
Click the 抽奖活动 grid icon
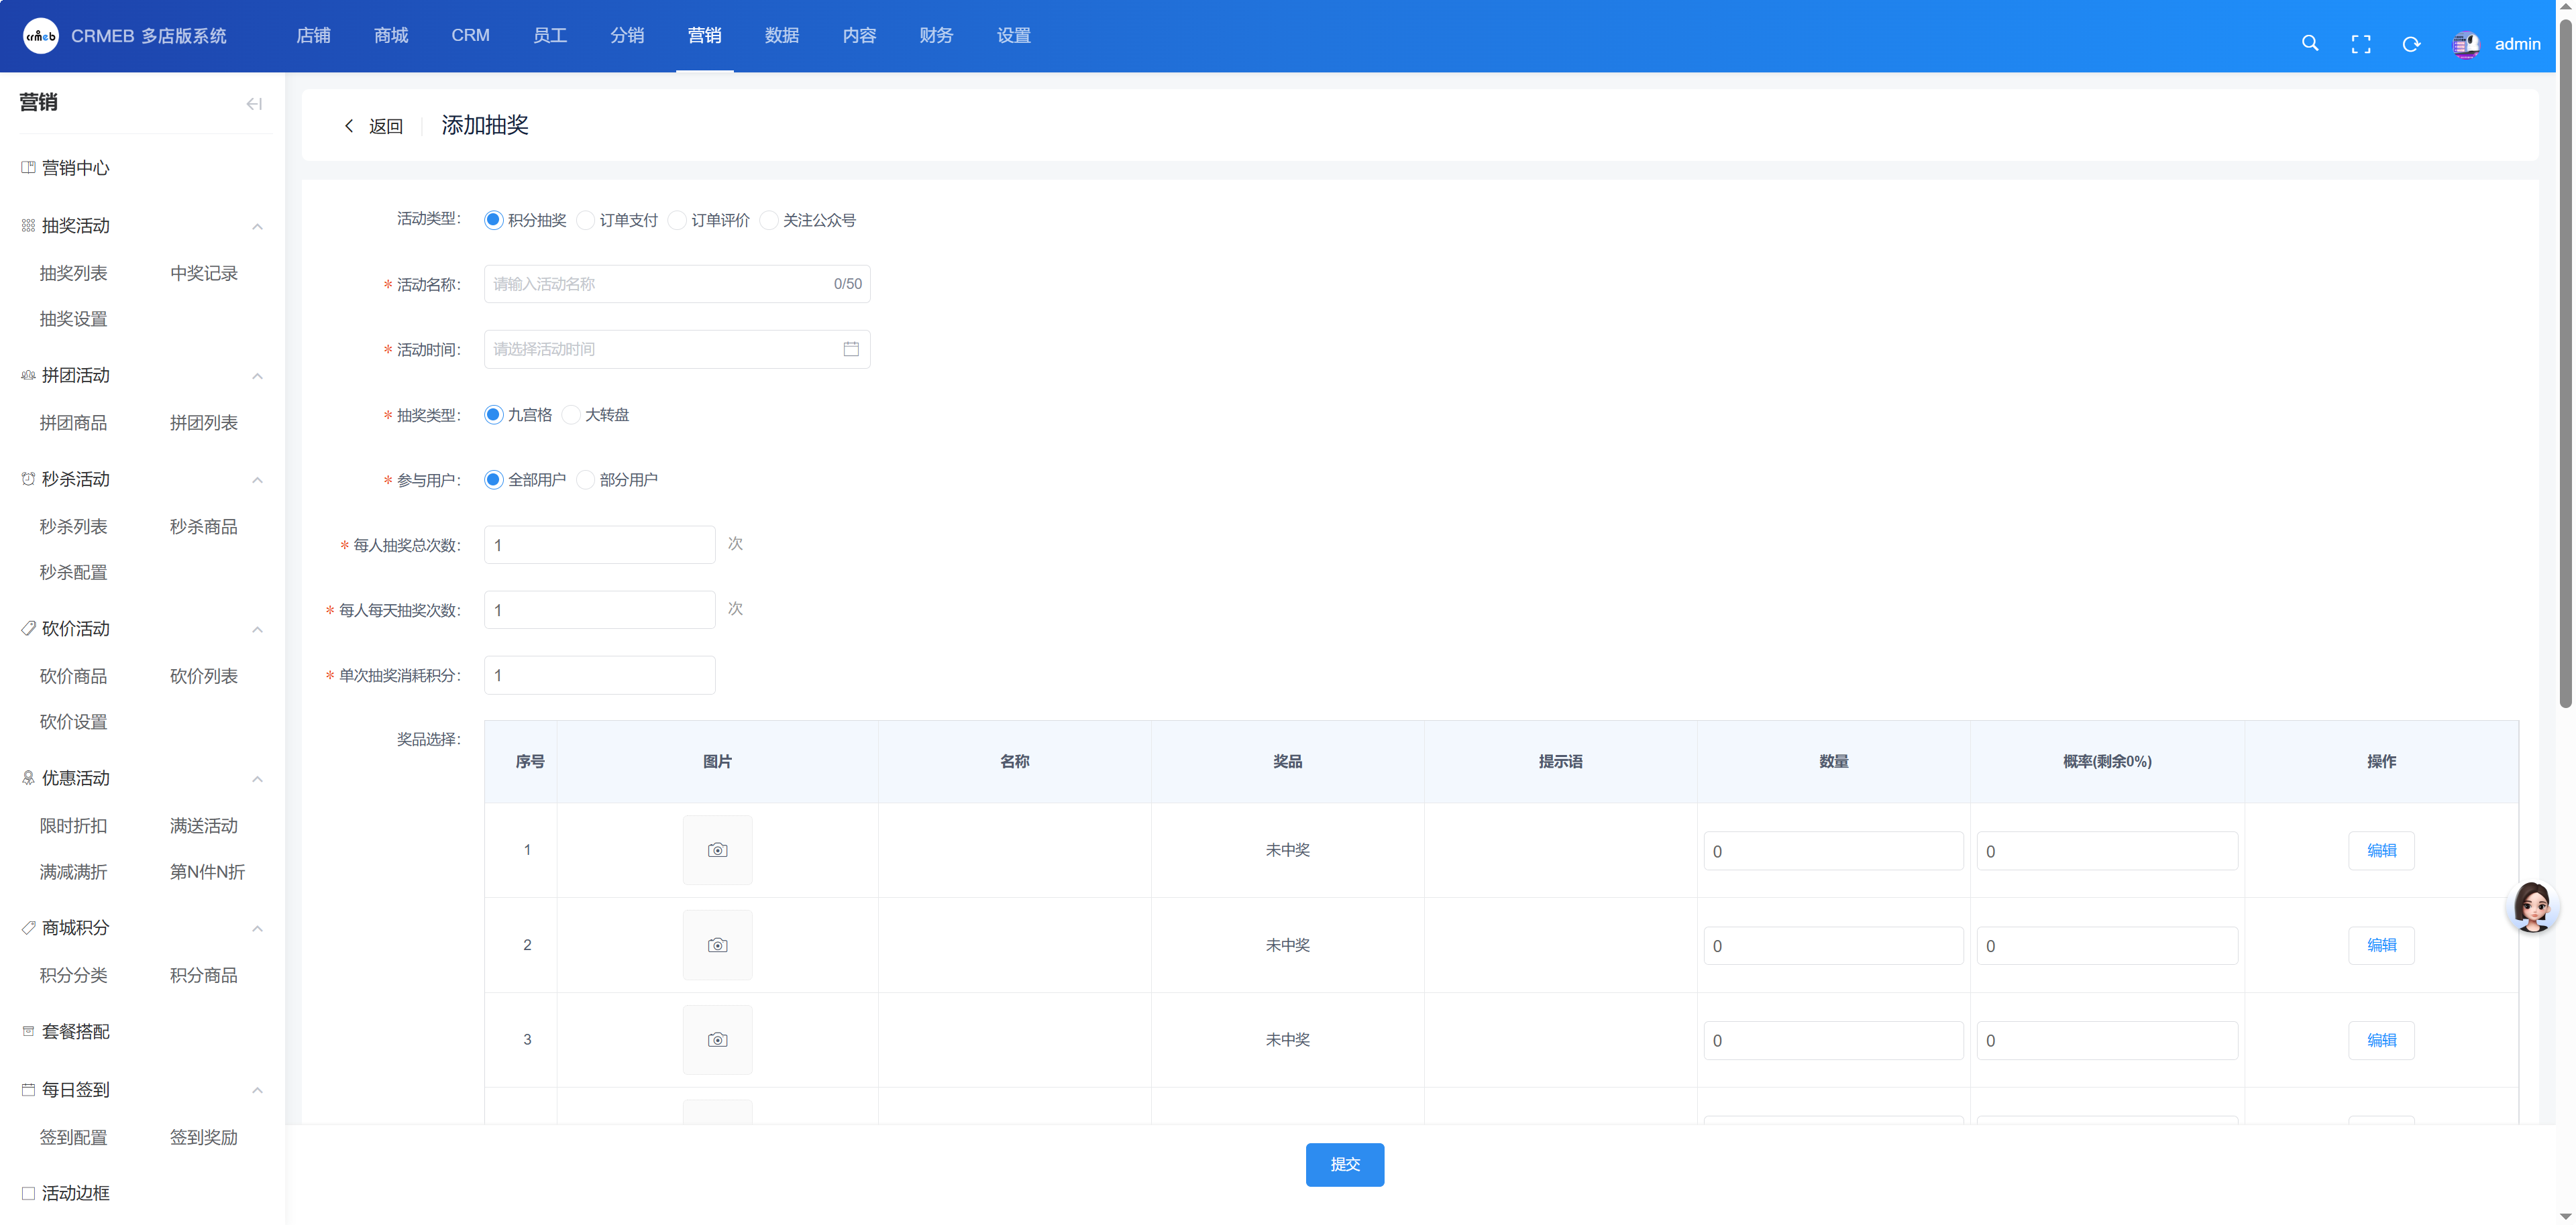coord(28,226)
